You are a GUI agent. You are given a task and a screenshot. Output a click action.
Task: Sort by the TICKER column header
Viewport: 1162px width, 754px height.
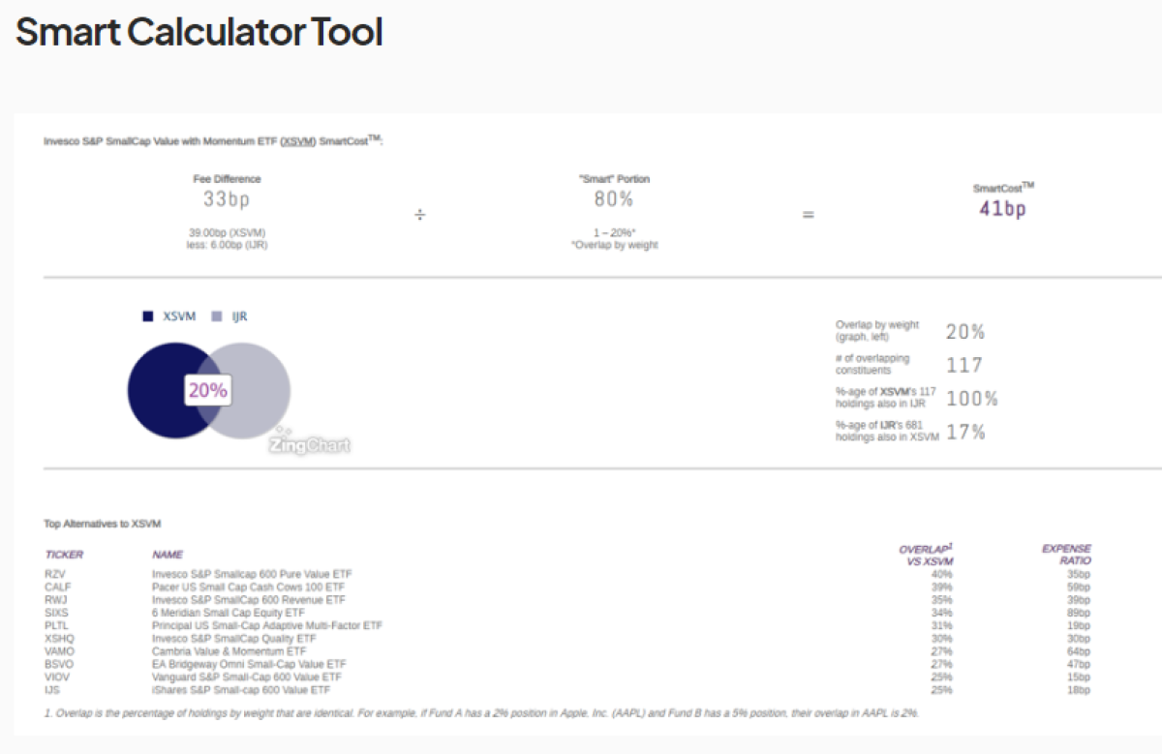64,555
